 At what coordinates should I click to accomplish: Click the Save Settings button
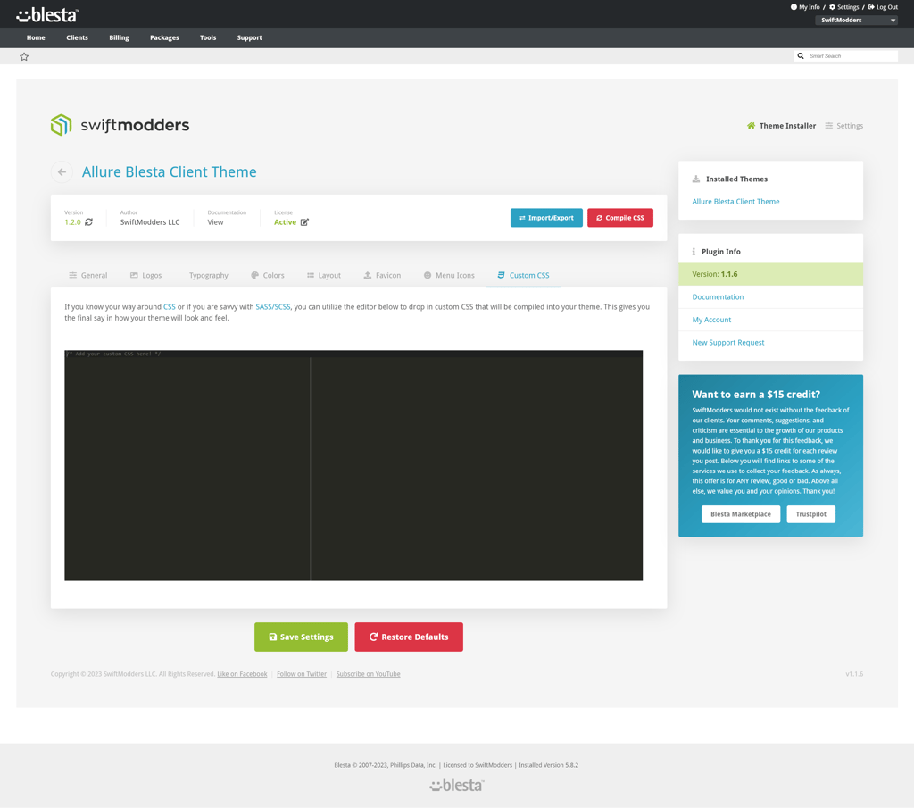[301, 637]
